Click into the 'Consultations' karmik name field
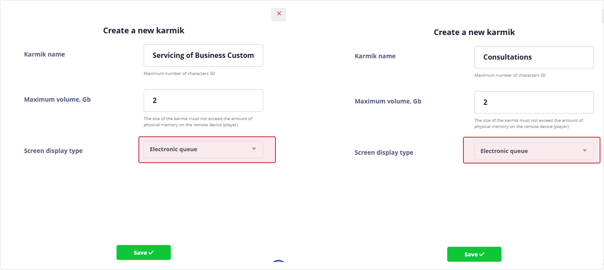The height and width of the screenshot is (270, 604). [x=533, y=57]
